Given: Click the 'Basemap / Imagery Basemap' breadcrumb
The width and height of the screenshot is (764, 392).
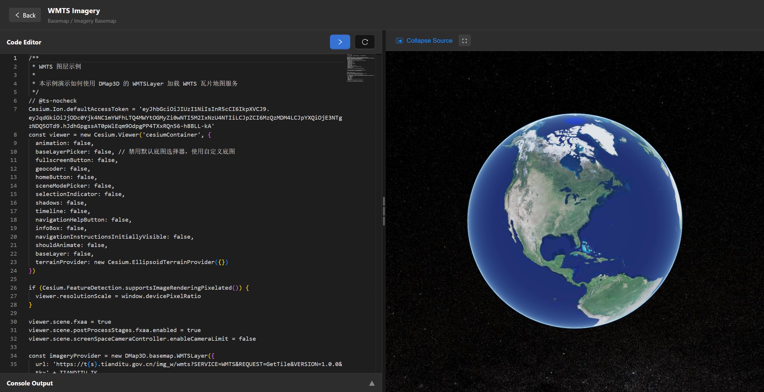Looking at the screenshot, I should point(82,21).
